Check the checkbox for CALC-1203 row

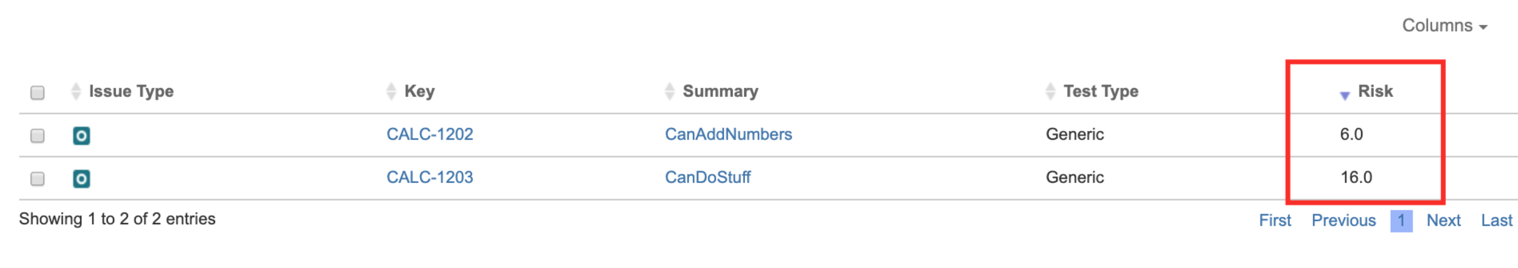click(x=37, y=178)
